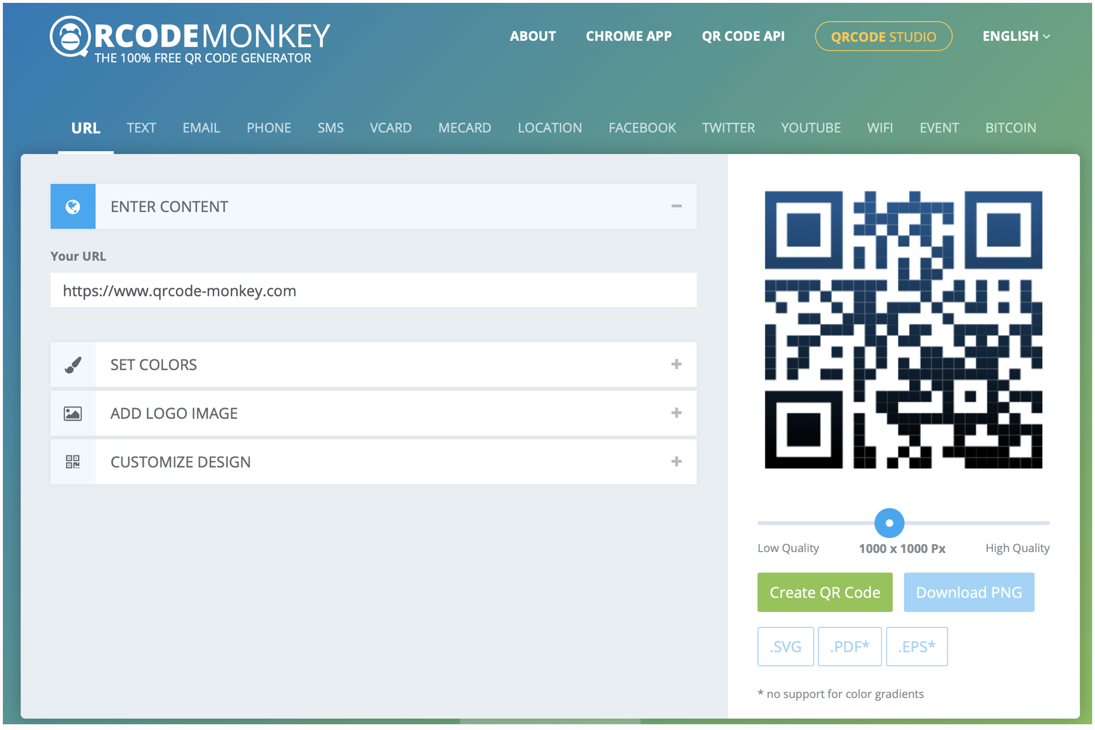The image size is (1095, 730).
Task: Click the QR grid icon for Customize Design
Action: point(73,462)
